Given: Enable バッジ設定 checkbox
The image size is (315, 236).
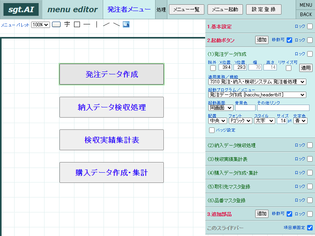Looking at the screenshot, I should (x=212, y=130).
